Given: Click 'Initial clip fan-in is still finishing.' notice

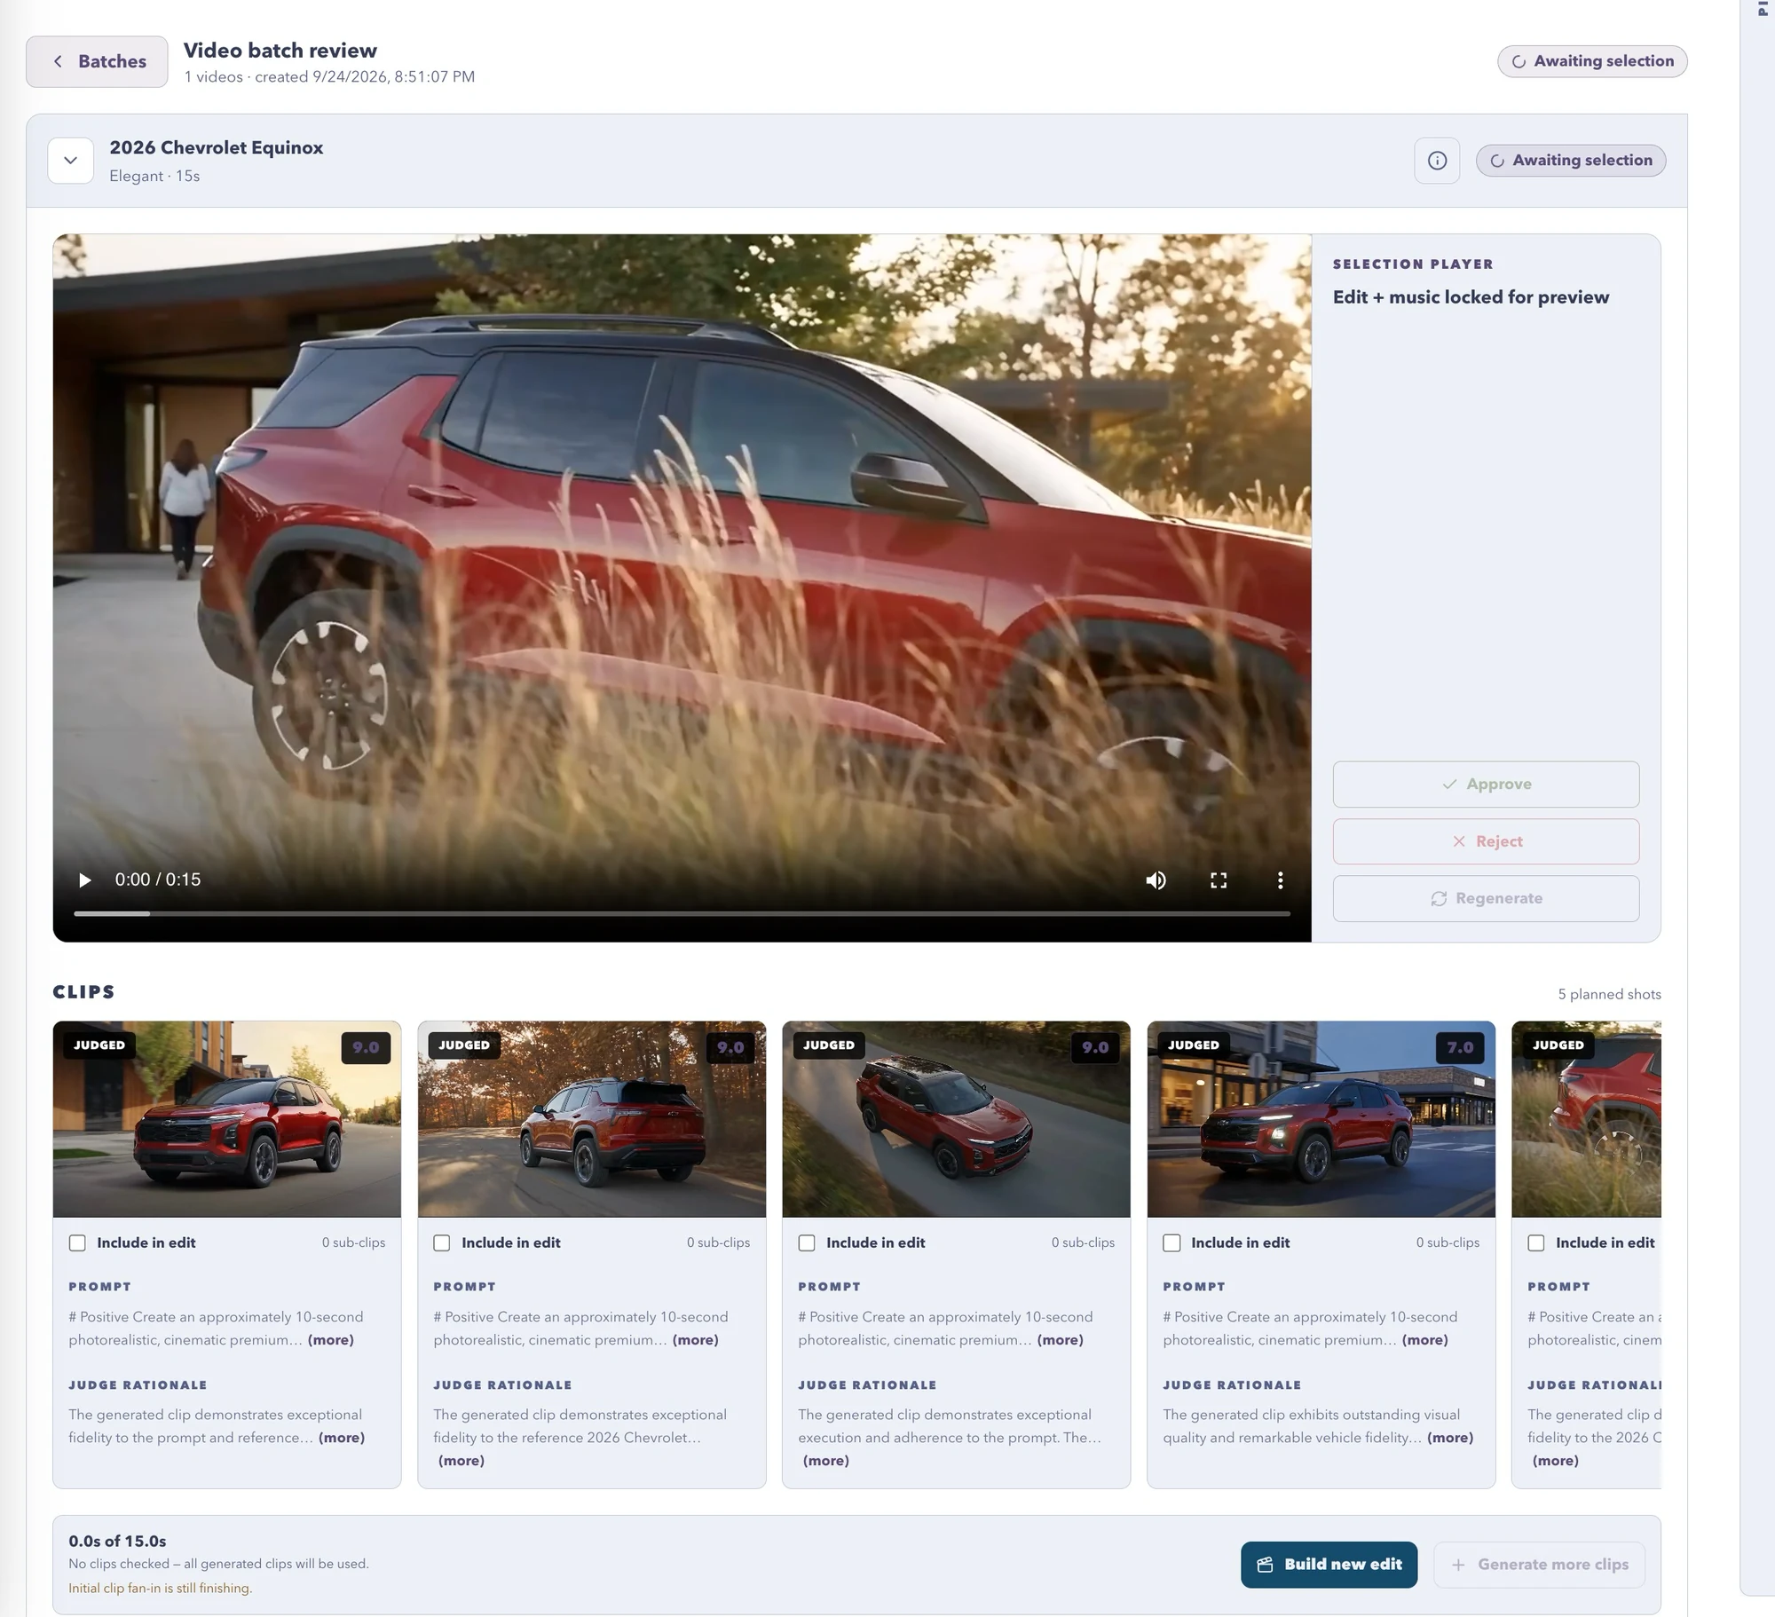Looking at the screenshot, I should pos(161,1588).
